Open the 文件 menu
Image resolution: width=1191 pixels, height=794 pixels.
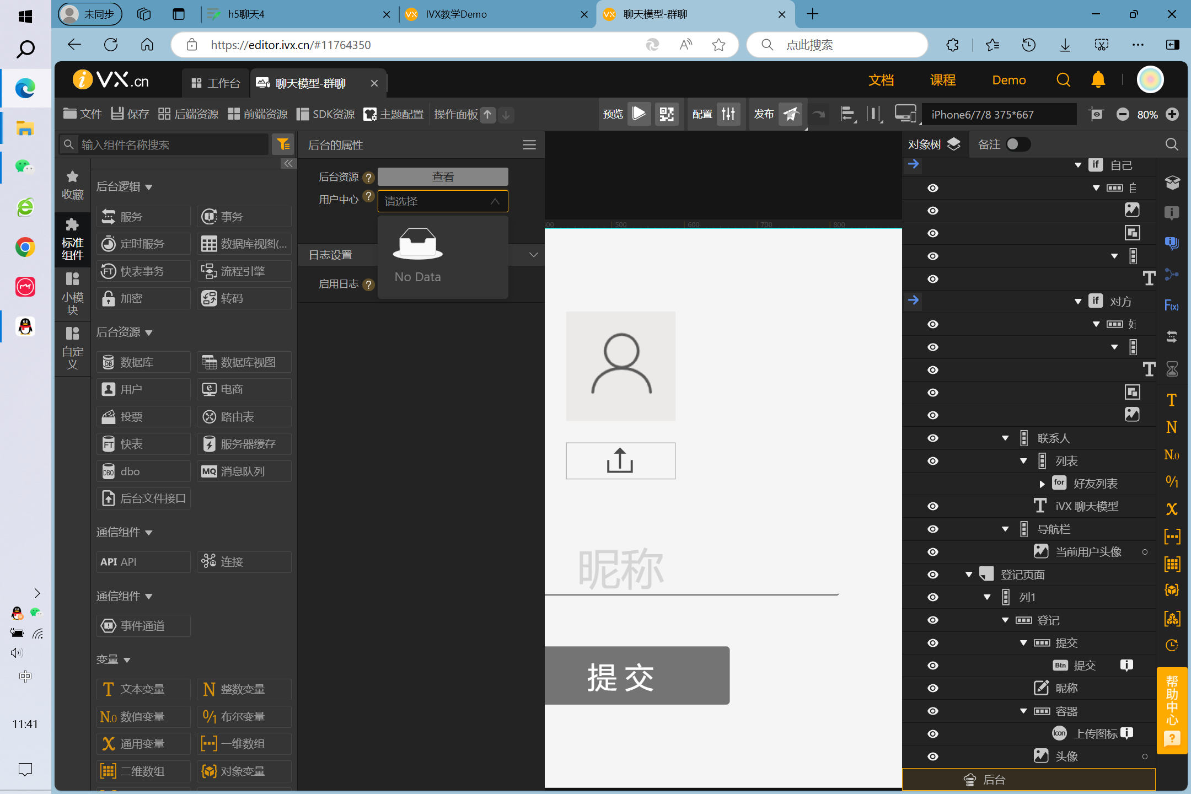(x=83, y=114)
